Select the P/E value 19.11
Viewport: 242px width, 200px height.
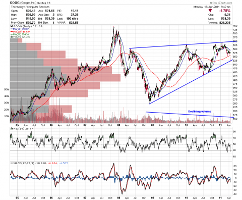tap(75, 11)
